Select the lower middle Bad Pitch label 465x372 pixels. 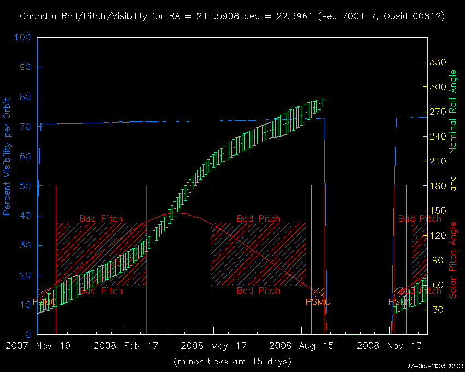coord(258,290)
